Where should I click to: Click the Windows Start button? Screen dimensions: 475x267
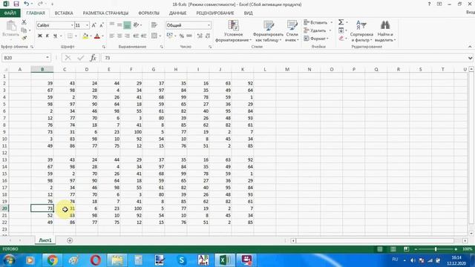click(9, 260)
